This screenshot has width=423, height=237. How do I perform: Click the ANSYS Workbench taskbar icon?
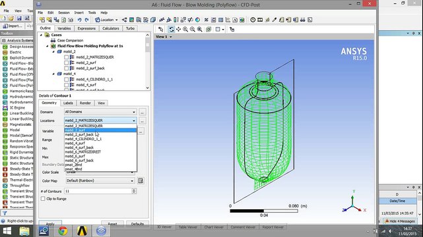click(82, 231)
